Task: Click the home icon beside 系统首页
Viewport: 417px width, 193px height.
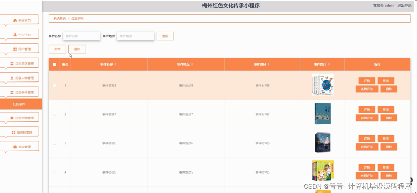Action: 15,20
